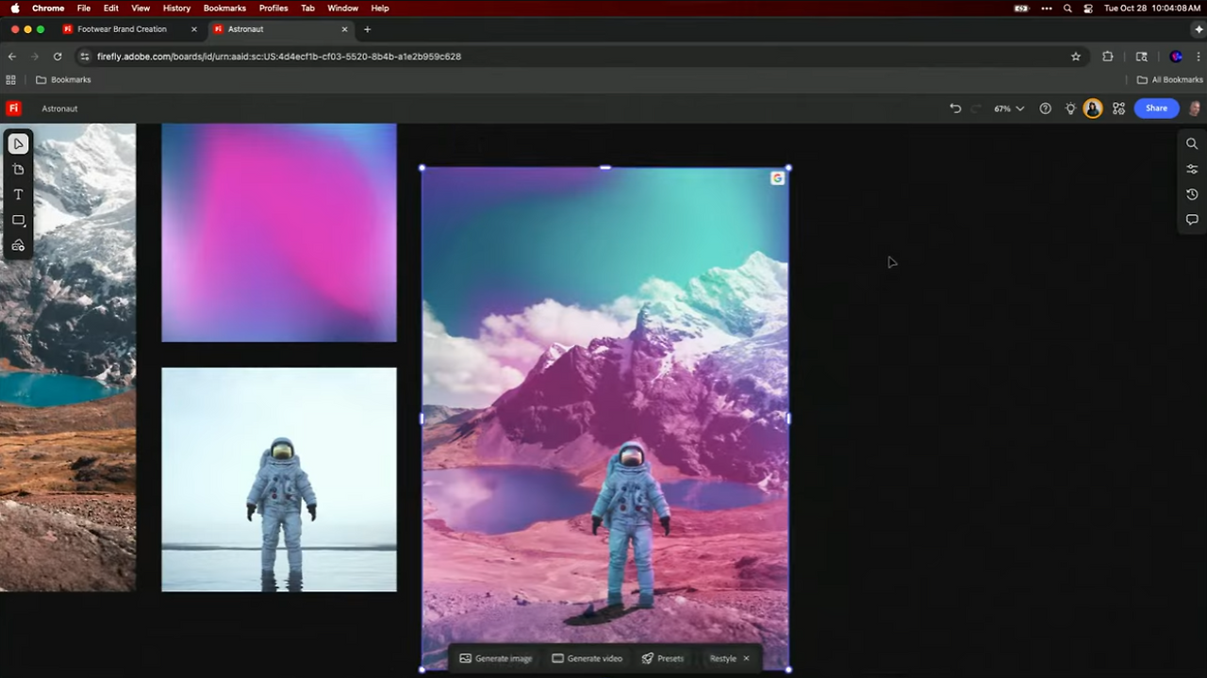
Task: Open the media upload tool
Action: click(x=18, y=245)
